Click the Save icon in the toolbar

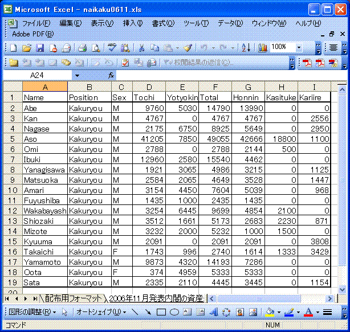click(39, 48)
